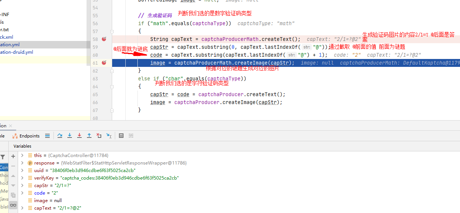Click 'capStr' variable on line 59
Image resolution: width=460 pixels, height=213 pixels.
(x=159, y=47)
